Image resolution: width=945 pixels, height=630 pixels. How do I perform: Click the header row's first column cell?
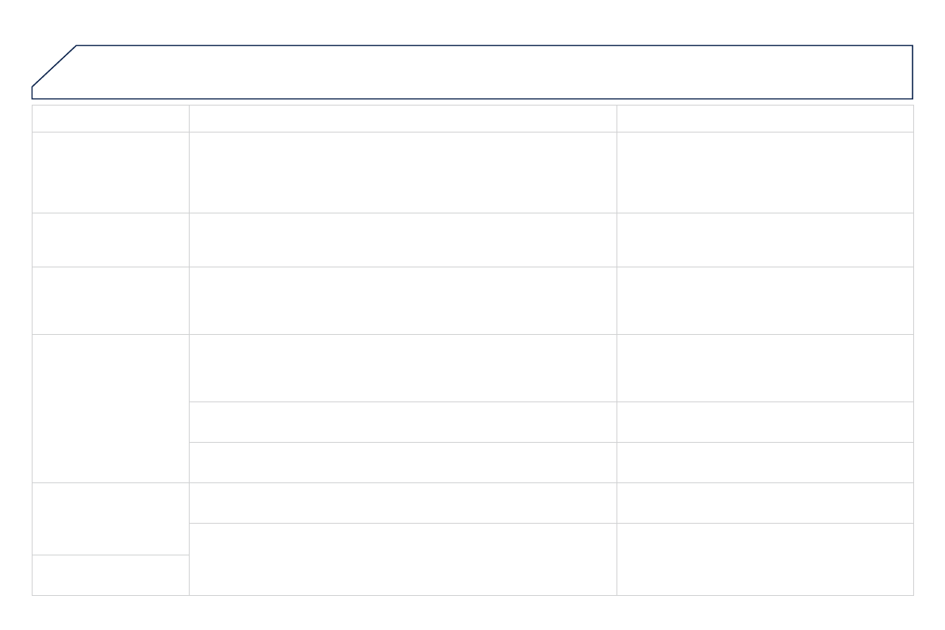click(110, 118)
